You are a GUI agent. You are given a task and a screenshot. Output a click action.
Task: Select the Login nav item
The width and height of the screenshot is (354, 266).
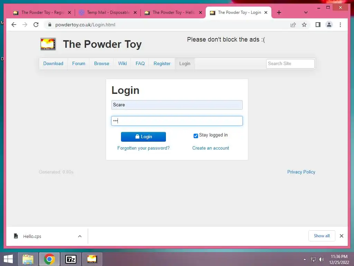pyautogui.click(x=185, y=64)
